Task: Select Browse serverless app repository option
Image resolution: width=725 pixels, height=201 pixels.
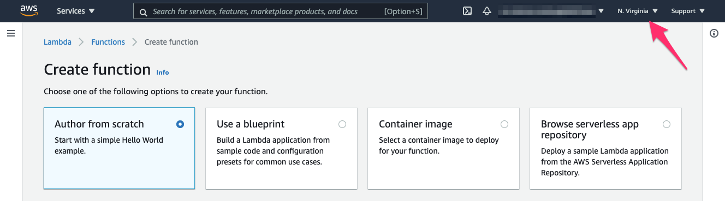Action: (667, 124)
